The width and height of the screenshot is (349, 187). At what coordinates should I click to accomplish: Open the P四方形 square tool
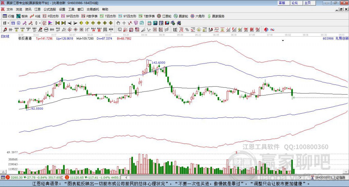[x=51, y=16]
